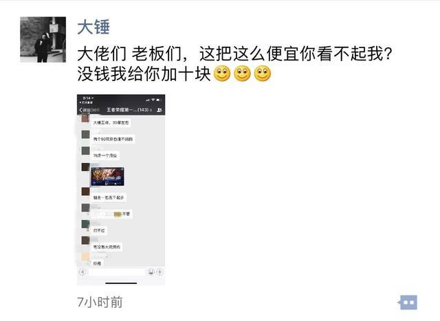Open 大锤's profile photo avatar
440x321 pixels.
(43, 40)
